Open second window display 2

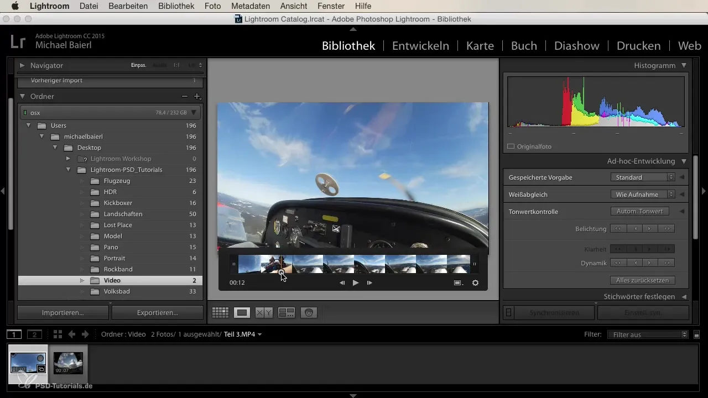click(x=35, y=334)
